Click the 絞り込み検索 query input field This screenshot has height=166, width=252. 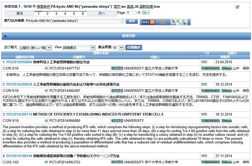[75, 21]
